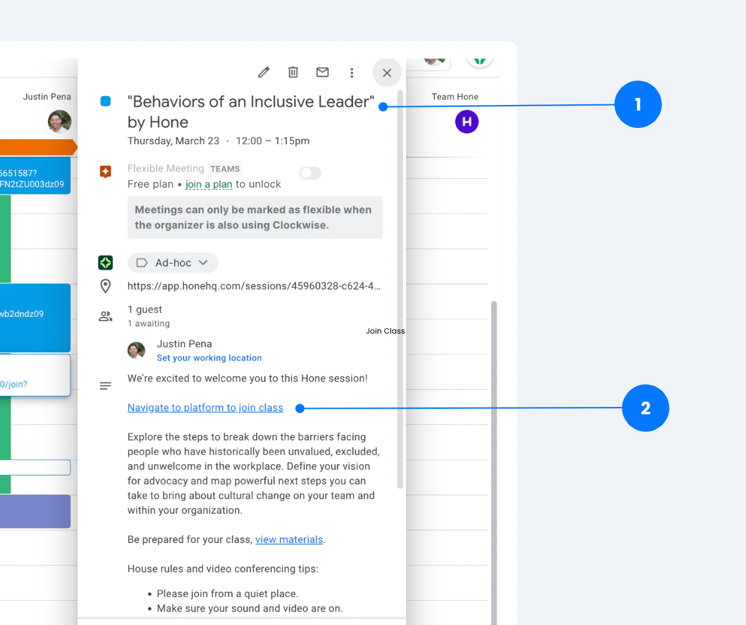Viewport: 746px width, 625px height.
Task: Click the green Clockwise category icon
Action: pos(106,263)
